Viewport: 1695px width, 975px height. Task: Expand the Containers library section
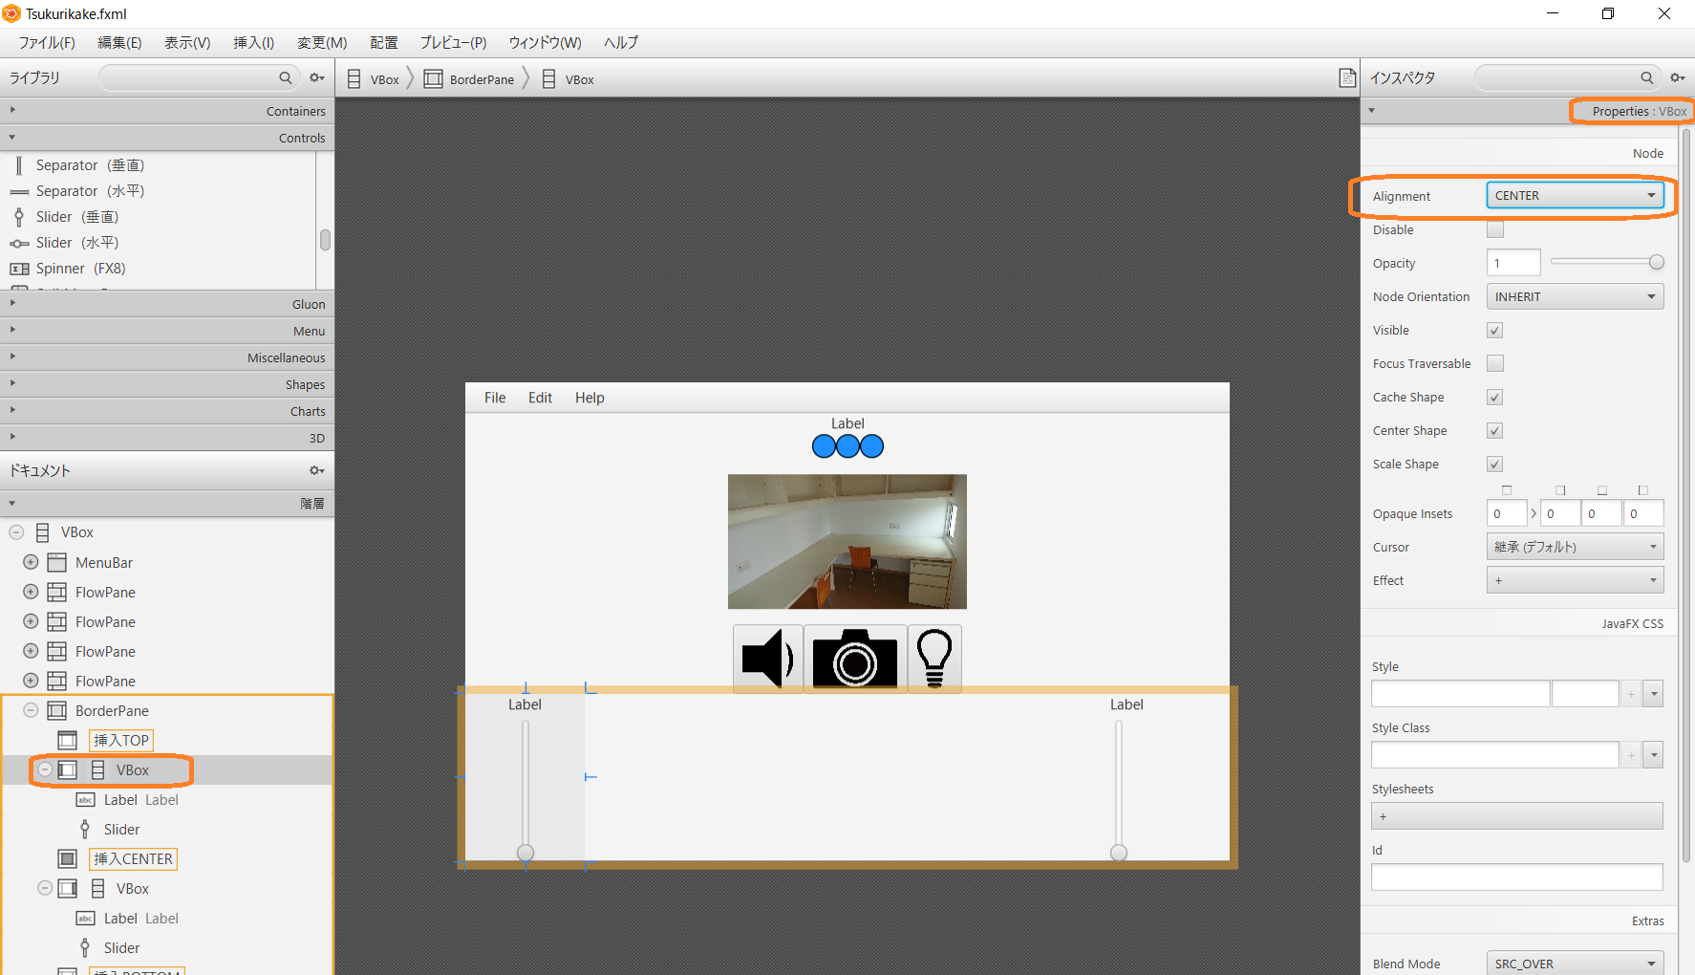(167, 111)
